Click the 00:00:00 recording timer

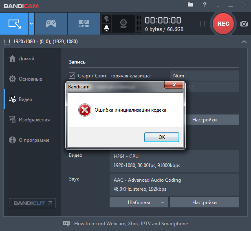tap(163, 20)
